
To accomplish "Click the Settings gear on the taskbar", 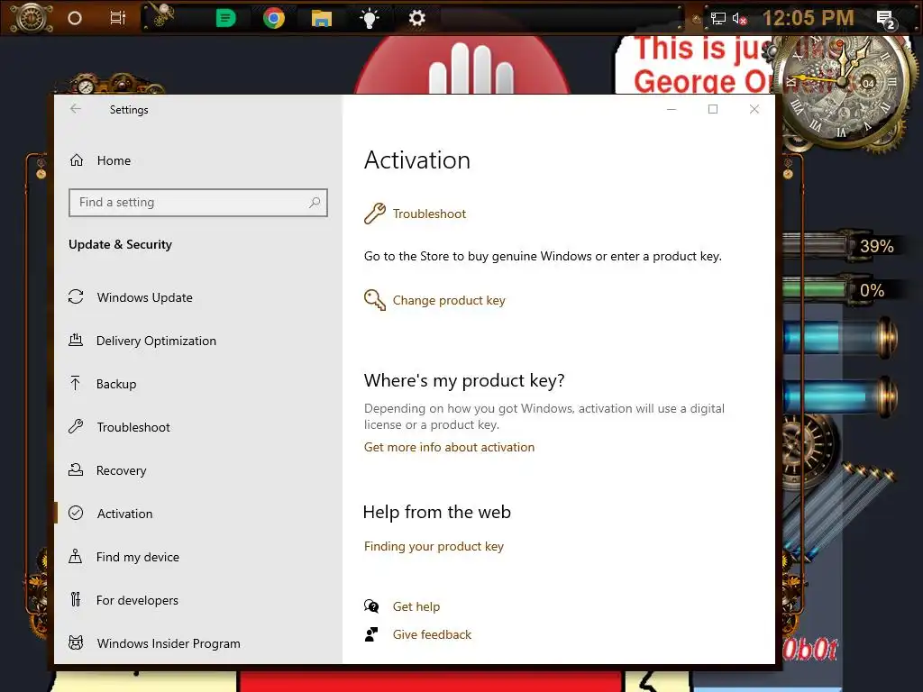I will click(x=416, y=18).
